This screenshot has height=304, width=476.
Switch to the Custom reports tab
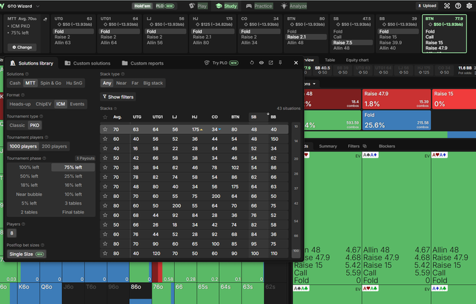(x=143, y=63)
